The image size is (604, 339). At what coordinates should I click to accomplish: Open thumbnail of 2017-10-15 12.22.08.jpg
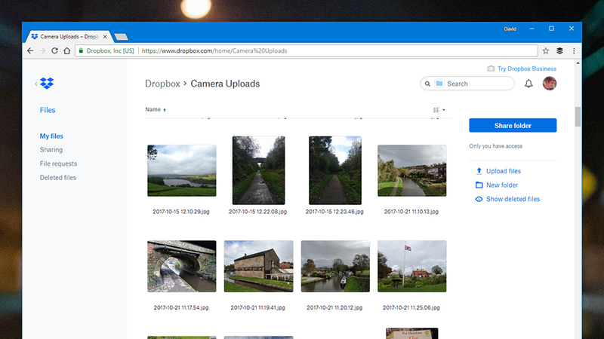tap(258, 170)
